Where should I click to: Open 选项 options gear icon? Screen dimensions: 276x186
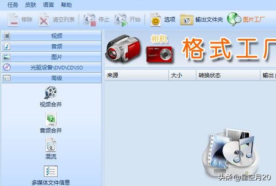[x=156, y=20]
